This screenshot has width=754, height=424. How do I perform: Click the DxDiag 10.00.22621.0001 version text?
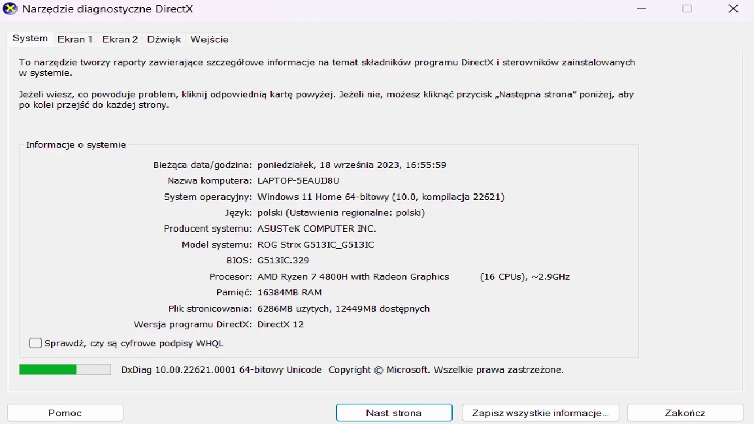221,370
